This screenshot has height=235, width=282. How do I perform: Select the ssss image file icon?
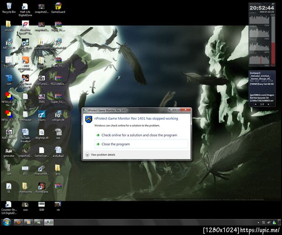coord(25,206)
